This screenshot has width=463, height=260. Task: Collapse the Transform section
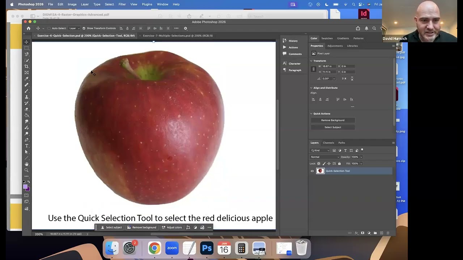(x=311, y=61)
